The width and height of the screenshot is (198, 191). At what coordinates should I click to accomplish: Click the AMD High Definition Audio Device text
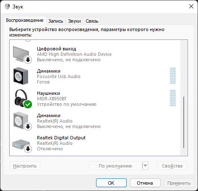(x=74, y=54)
